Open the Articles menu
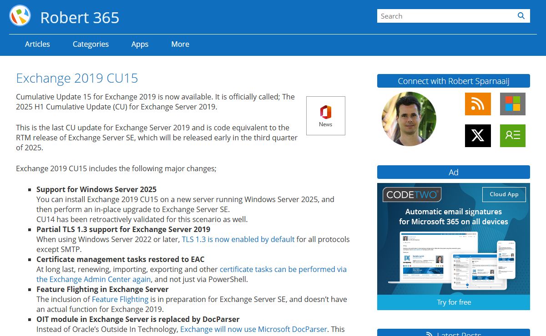 point(37,44)
